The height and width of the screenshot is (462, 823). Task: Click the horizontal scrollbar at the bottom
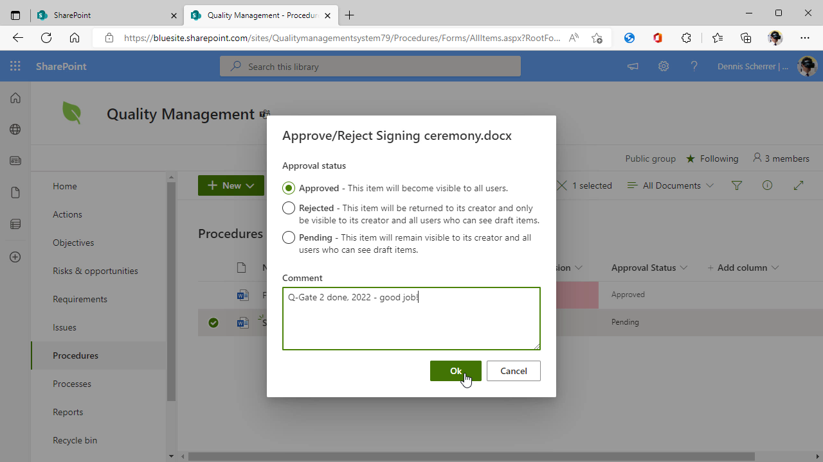[x=471, y=456]
